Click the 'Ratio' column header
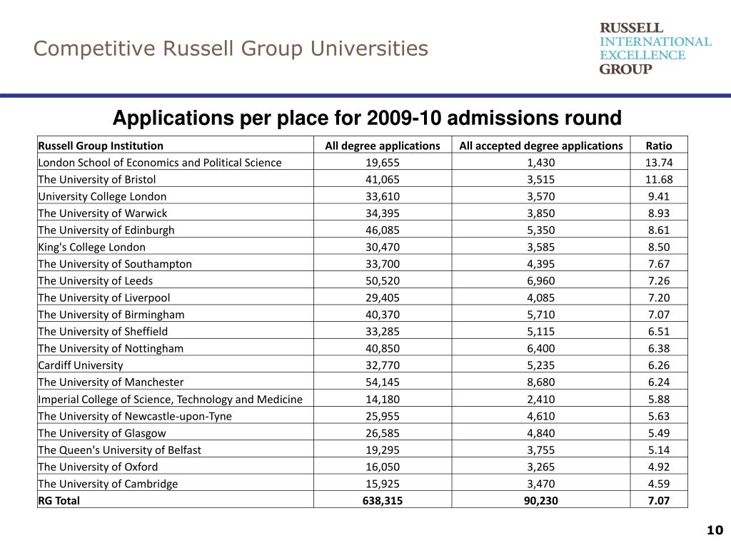Screen dimensions: 731x548 (658, 145)
